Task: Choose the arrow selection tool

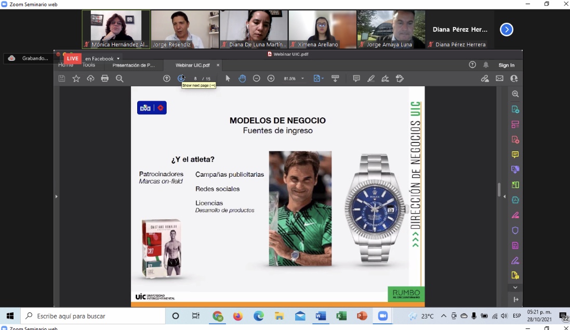Action: pos(228,78)
